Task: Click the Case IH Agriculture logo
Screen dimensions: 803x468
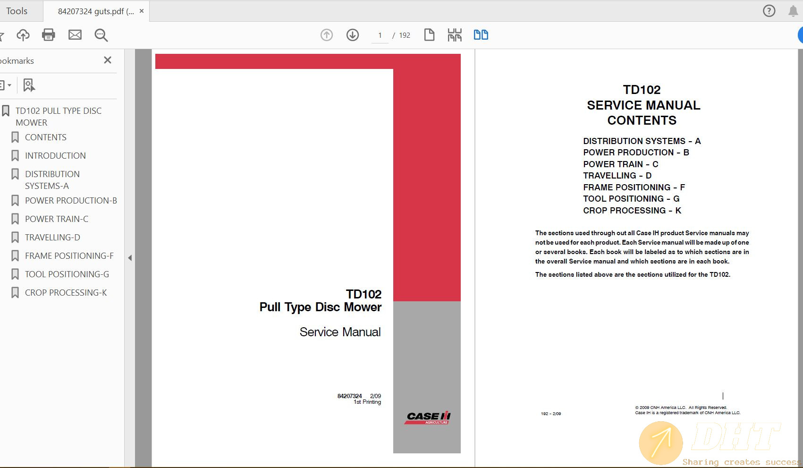Action: [427, 417]
